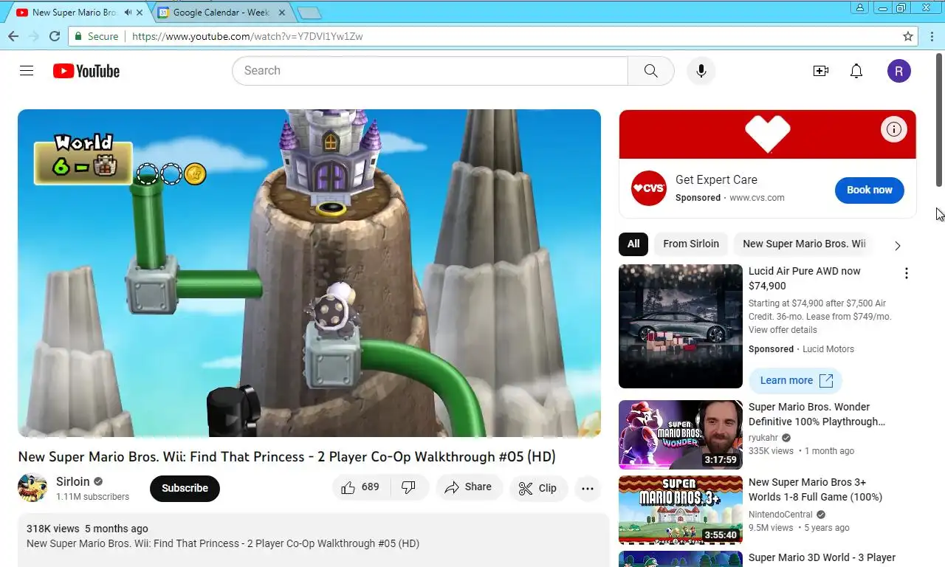Image resolution: width=945 pixels, height=567 pixels.
Task: Reload the page
Action: pyautogui.click(x=54, y=36)
